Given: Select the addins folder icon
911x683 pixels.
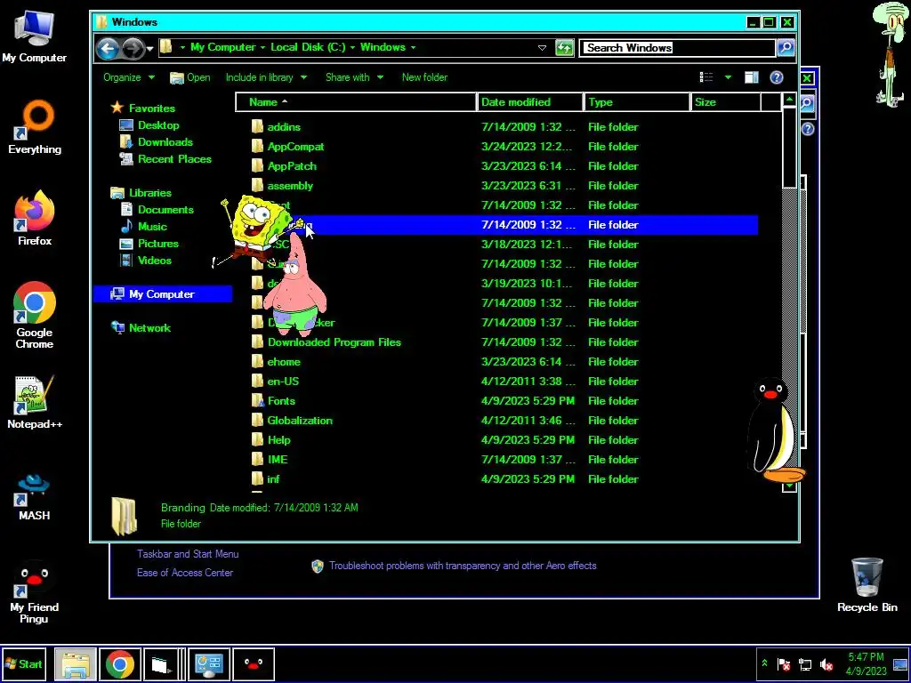Looking at the screenshot, I should click(257, 126).
